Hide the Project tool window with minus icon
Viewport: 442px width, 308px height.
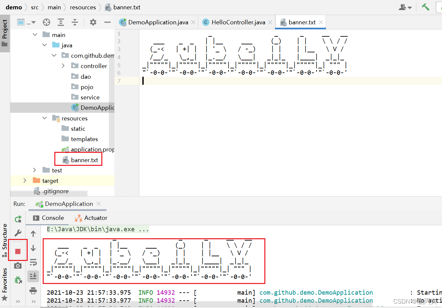click(107, 22)
